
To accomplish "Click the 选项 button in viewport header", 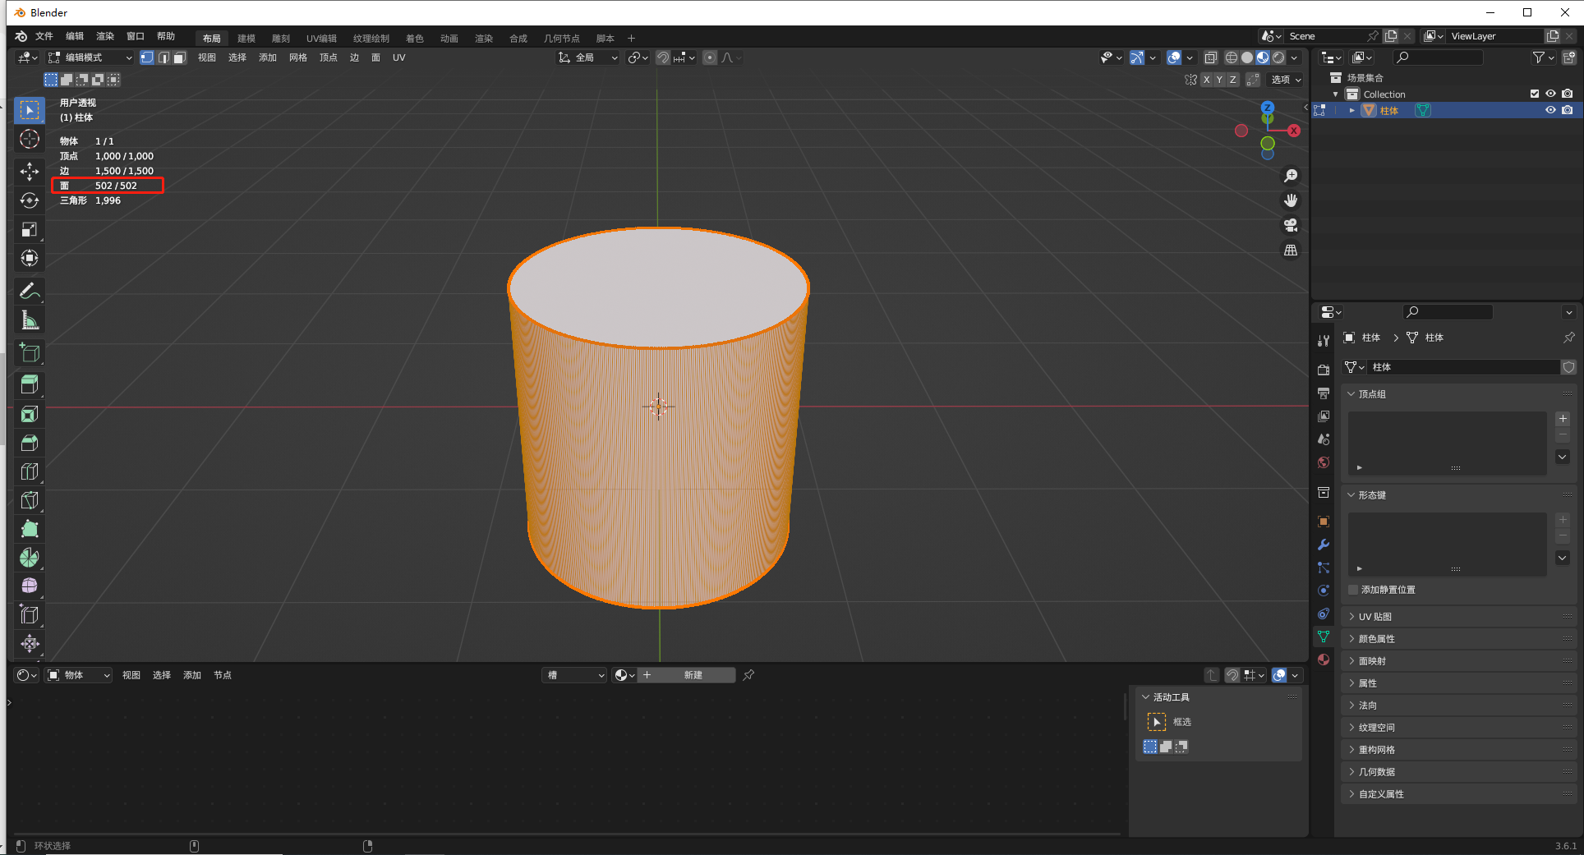I will [1286, 80].
